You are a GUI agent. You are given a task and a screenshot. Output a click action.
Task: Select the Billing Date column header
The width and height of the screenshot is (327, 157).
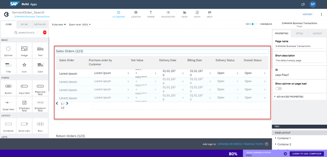tap(194, 60)
